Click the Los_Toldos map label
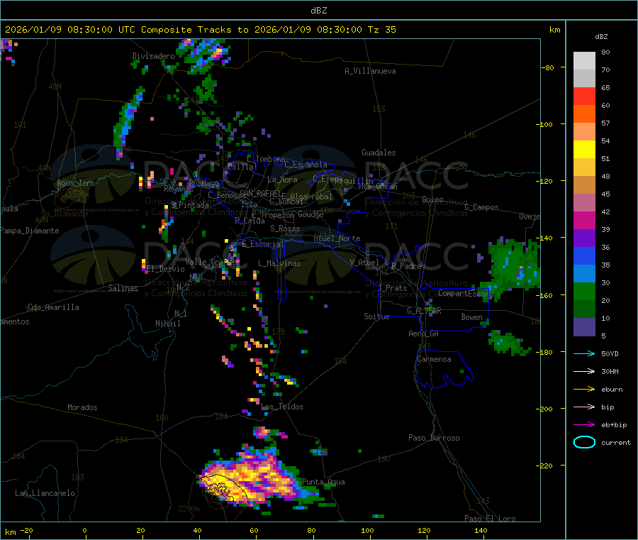638x540 pixels. [x=282, y=407]
